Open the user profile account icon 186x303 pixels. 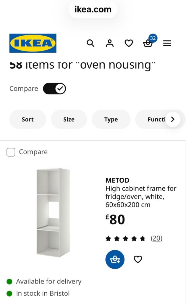[x=110, y=43]
